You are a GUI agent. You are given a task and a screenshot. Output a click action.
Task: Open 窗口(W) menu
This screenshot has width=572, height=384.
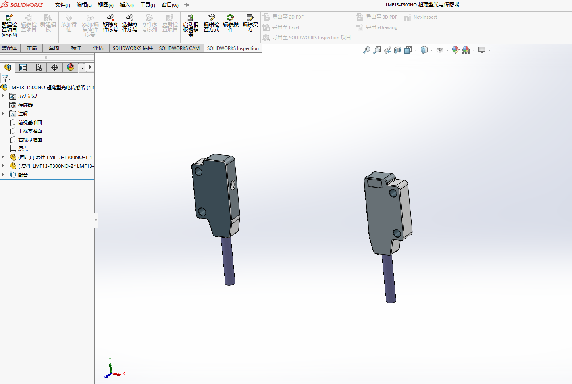pyautogui.click(x=170, y=5)
